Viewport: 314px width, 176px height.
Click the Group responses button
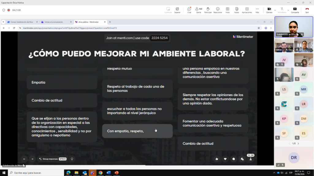click(x=53, y=159)
